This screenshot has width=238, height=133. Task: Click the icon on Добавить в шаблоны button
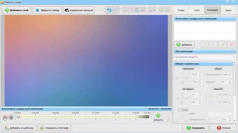[x=7, y=128]
